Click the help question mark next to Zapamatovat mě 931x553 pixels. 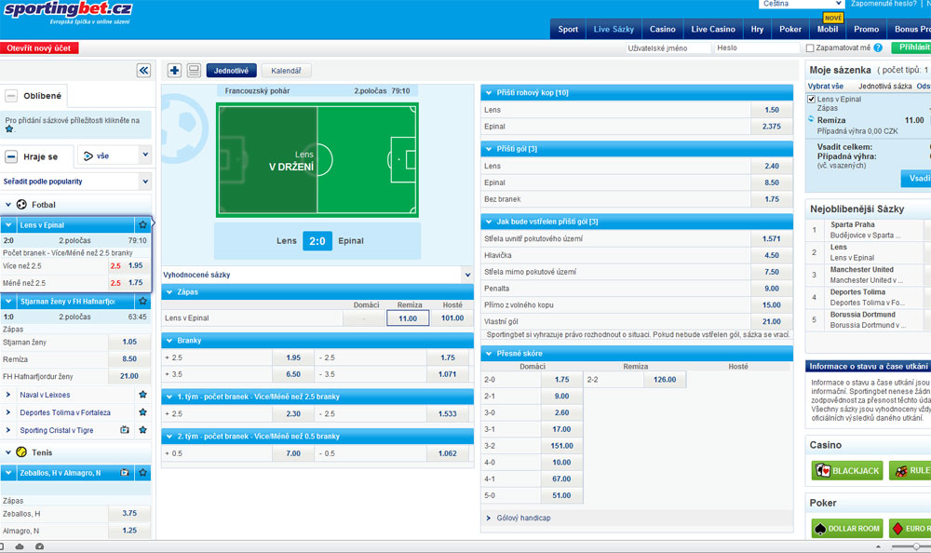(878, 47)
